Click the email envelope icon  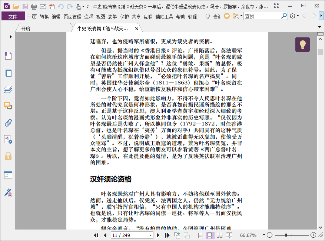[43, 7]
